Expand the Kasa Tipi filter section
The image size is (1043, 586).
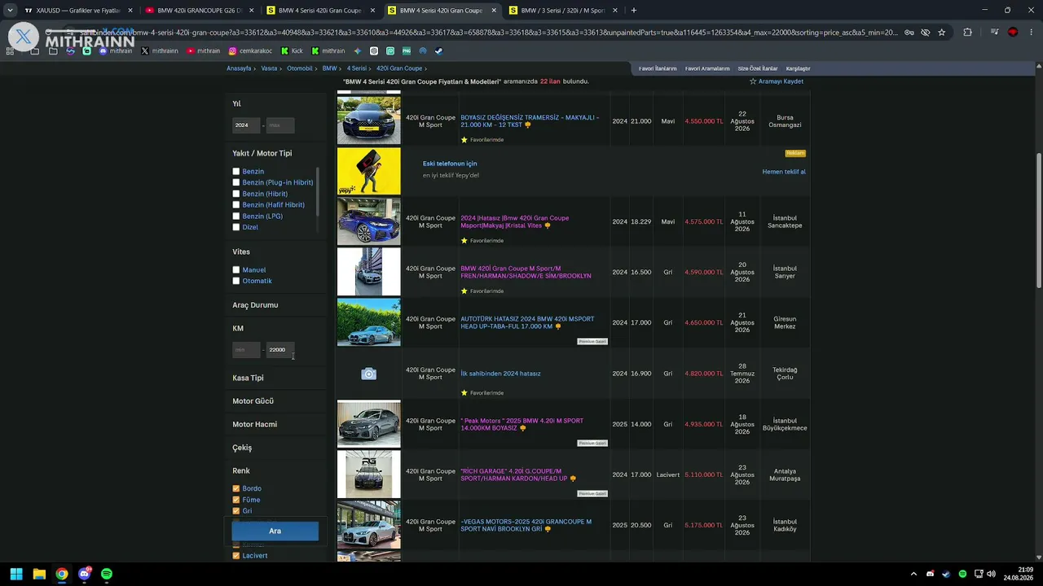click(x=248, y=378)
